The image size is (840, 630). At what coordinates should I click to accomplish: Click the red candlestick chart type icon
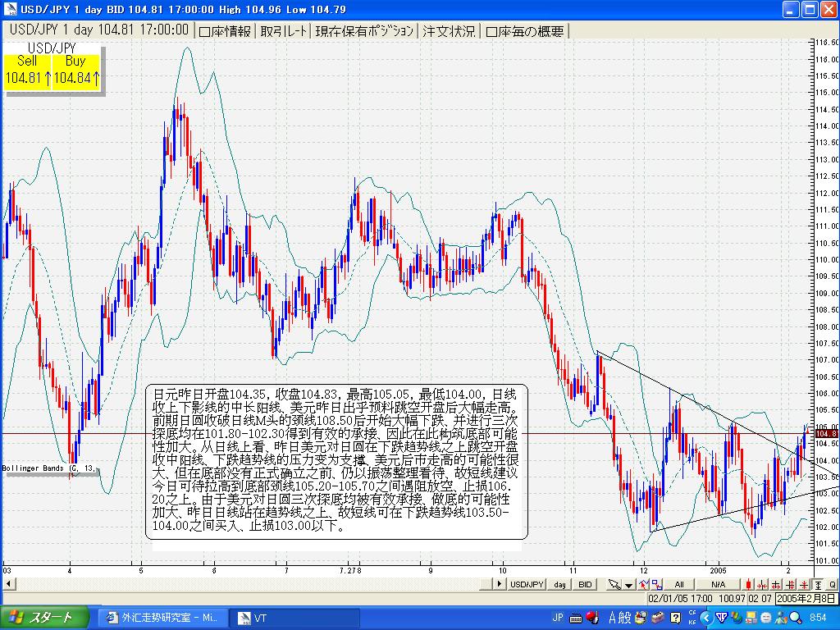point(749,584)
